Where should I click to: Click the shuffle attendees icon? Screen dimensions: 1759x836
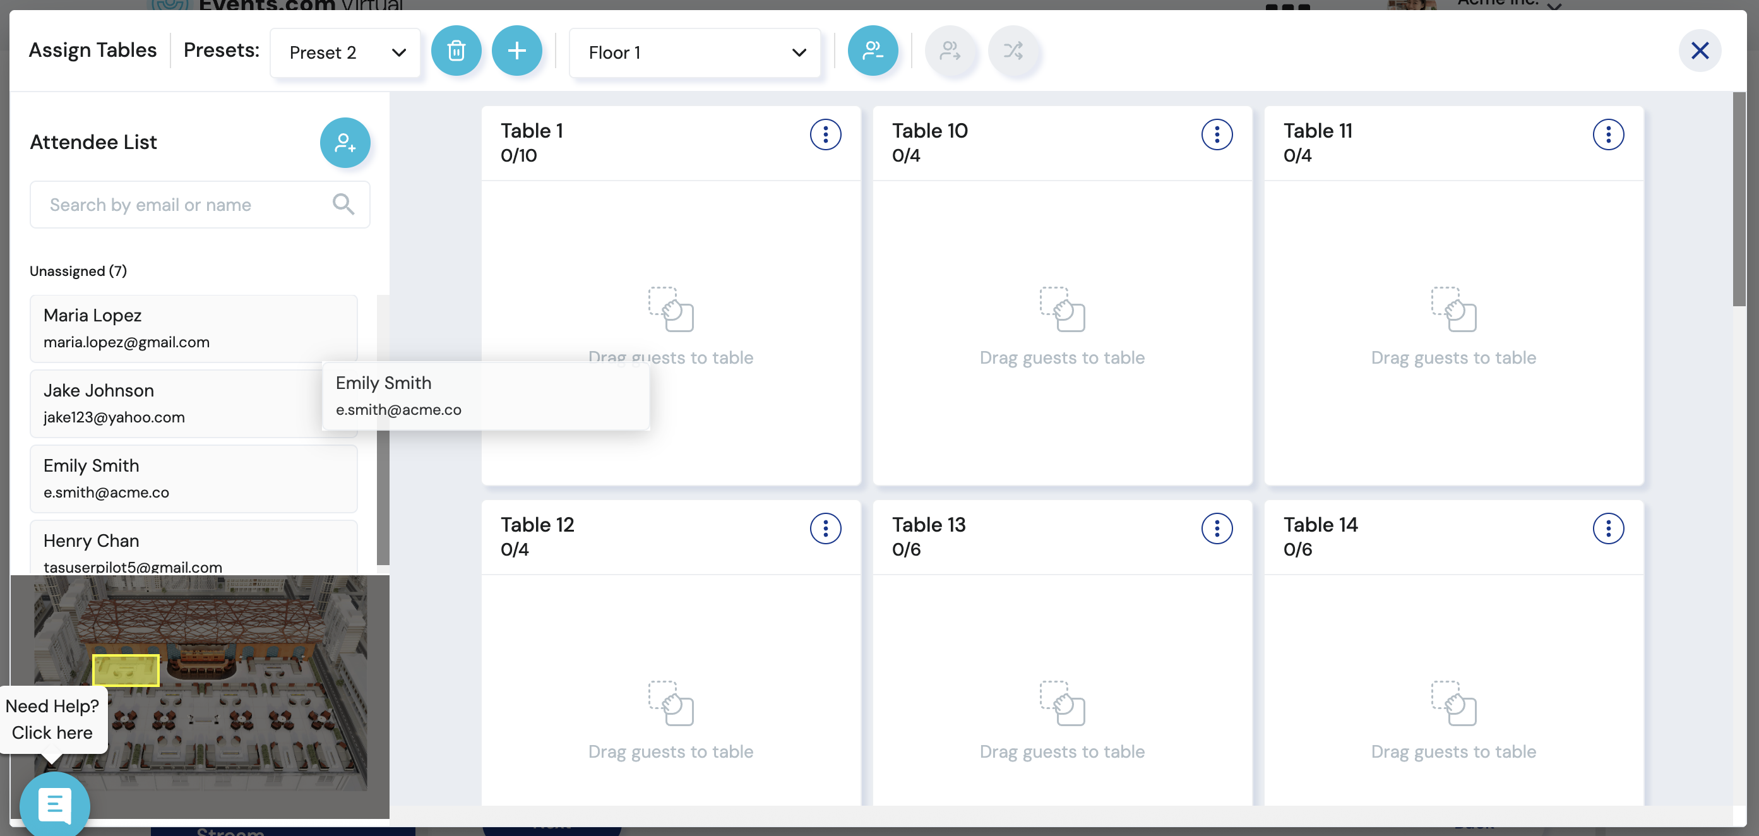pos(1013,51)
